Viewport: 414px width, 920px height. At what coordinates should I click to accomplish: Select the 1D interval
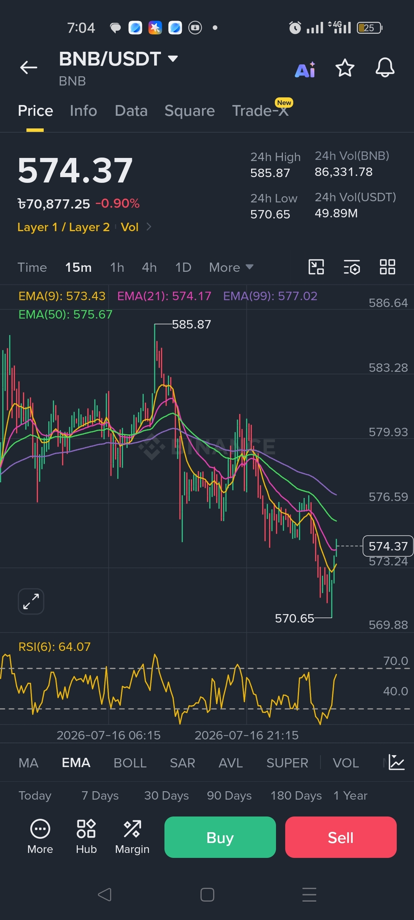(x=183, y=267)
